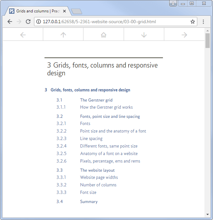213x220 pixels.
Task: Open section 3.2.3 Line spacing
Action: [x=80, y=138]
